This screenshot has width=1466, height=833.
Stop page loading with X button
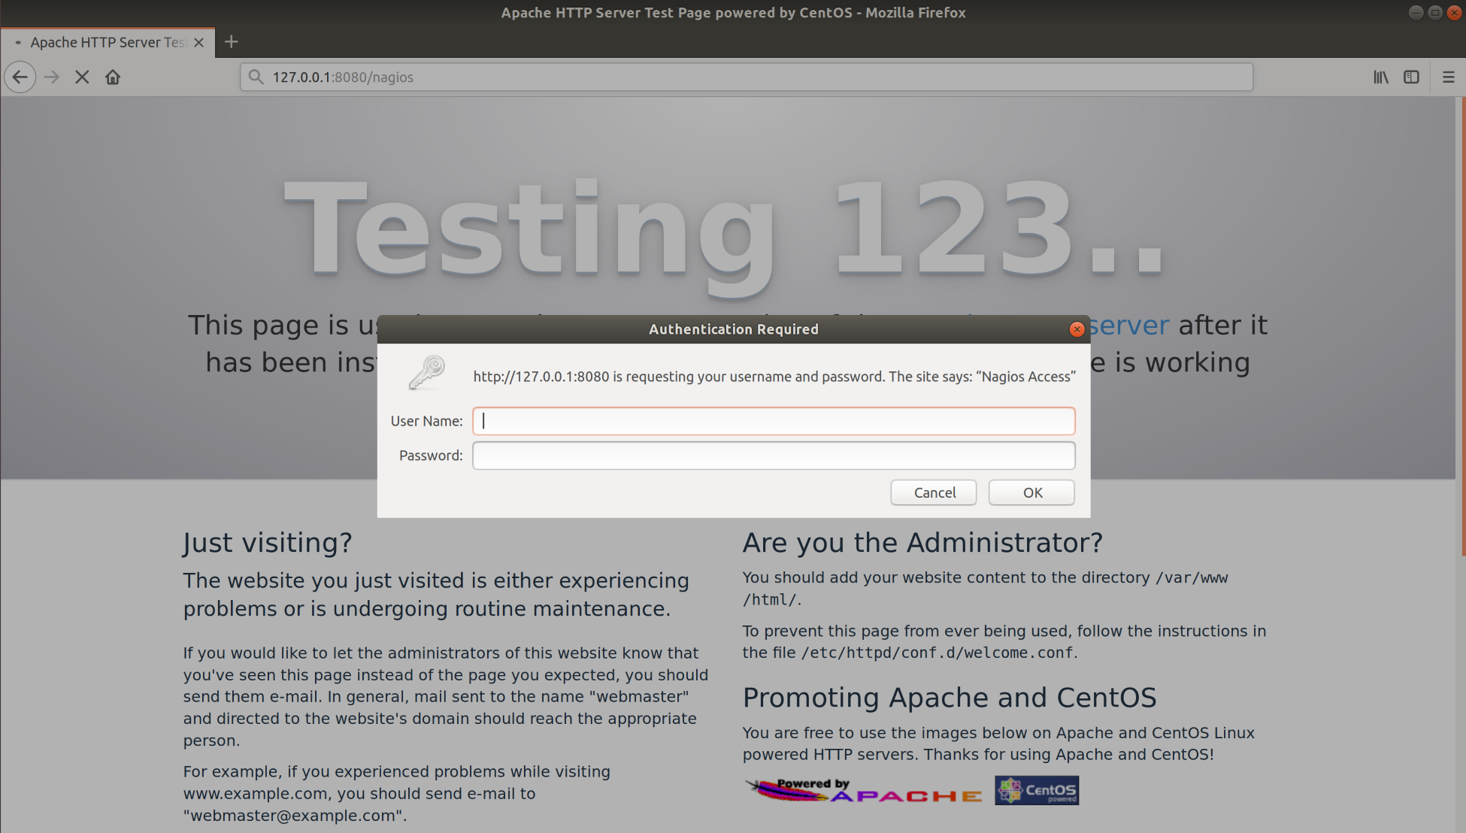click(82, 77)
